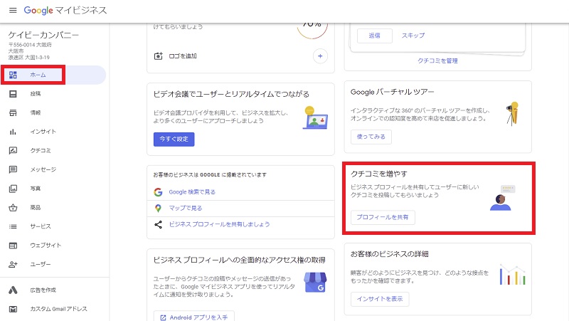Image resolution: width=569 pixels, height=321 pixels.
Task: Click the インサイトを表示 button
Action: (x=380, y=299)
